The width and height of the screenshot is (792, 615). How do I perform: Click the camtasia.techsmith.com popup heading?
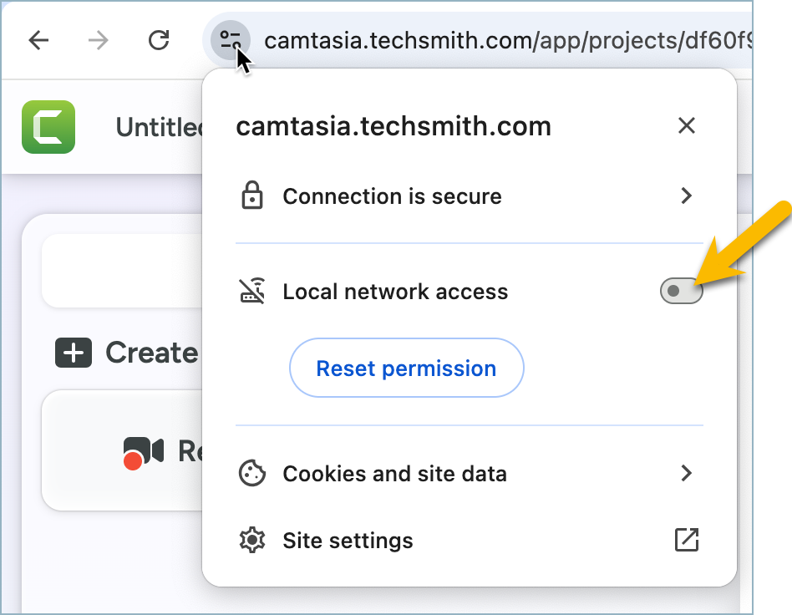point(393,126)
